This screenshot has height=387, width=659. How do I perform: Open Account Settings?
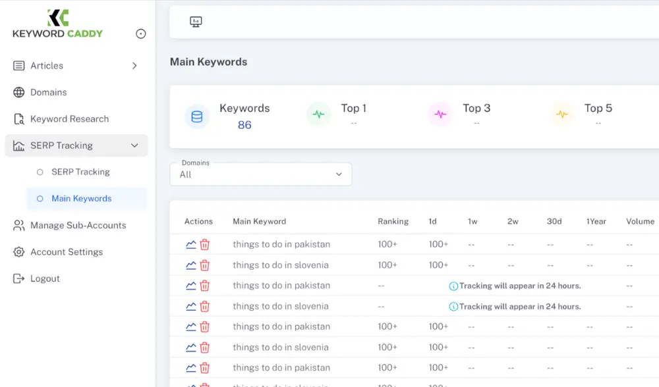coord(67,252)
